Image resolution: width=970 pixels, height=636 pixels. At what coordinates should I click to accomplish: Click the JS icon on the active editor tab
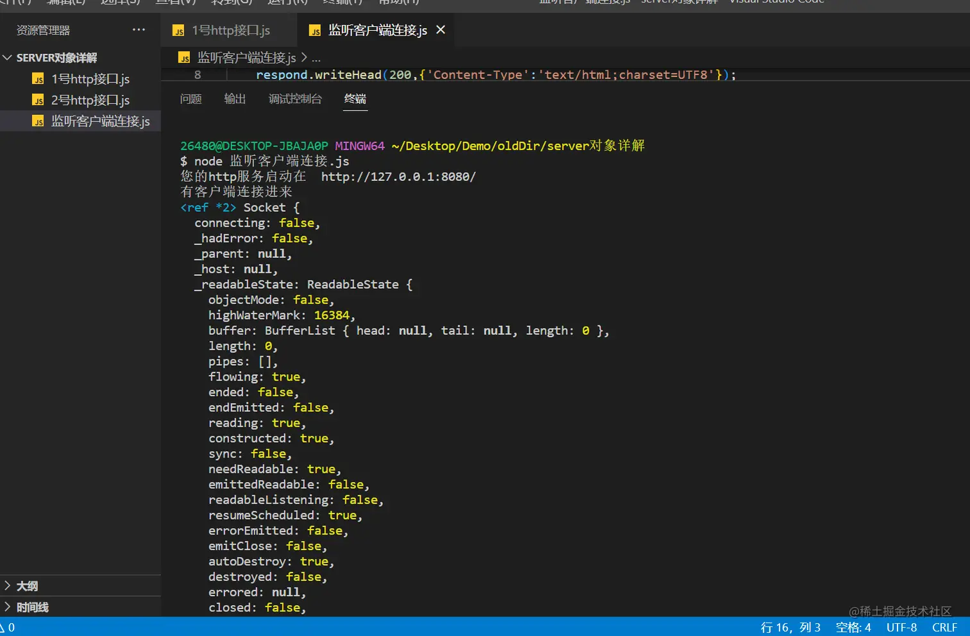click(315, 30)
